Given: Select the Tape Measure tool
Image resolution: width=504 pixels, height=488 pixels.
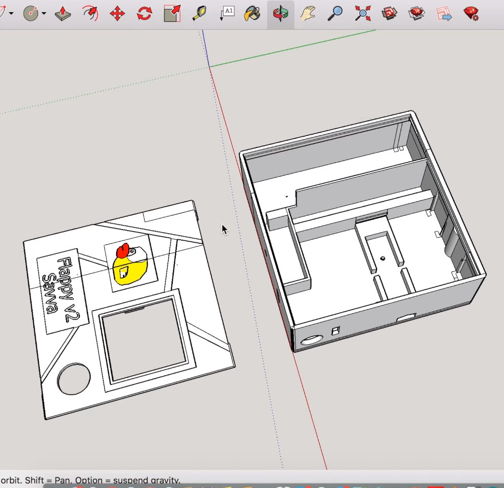Looking at the screenshot, I should [200, 14].
